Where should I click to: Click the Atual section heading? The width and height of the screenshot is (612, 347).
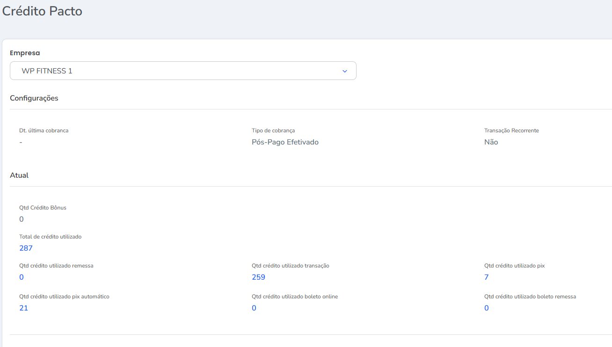coord(19,175)
